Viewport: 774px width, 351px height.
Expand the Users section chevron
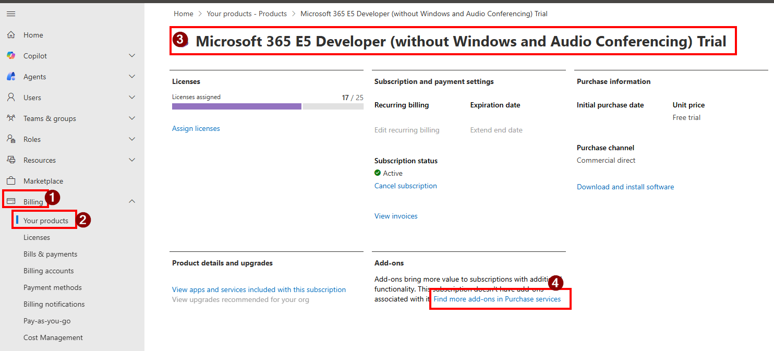(132, 98)
